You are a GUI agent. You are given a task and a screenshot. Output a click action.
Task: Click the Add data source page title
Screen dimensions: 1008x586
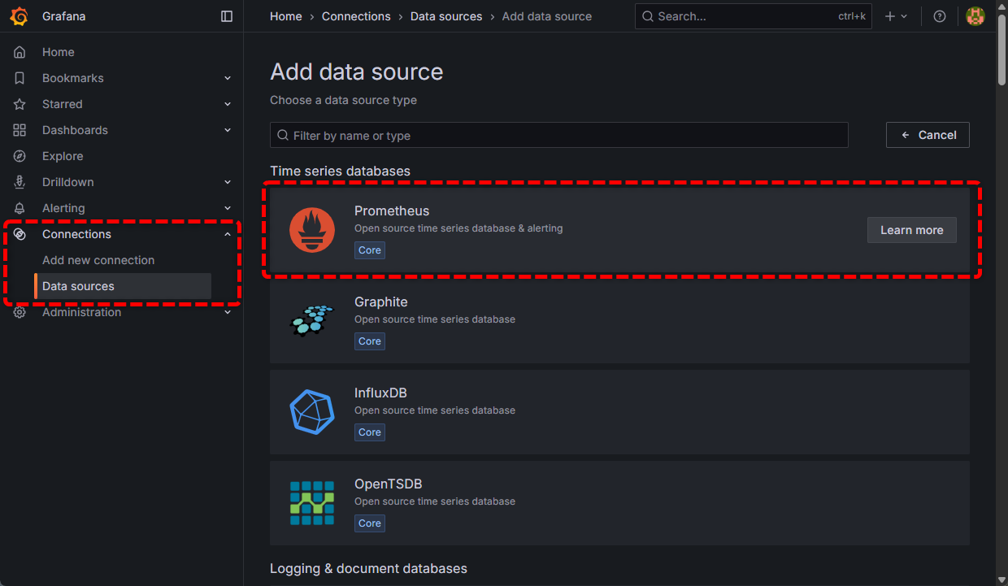coord(357,72)
